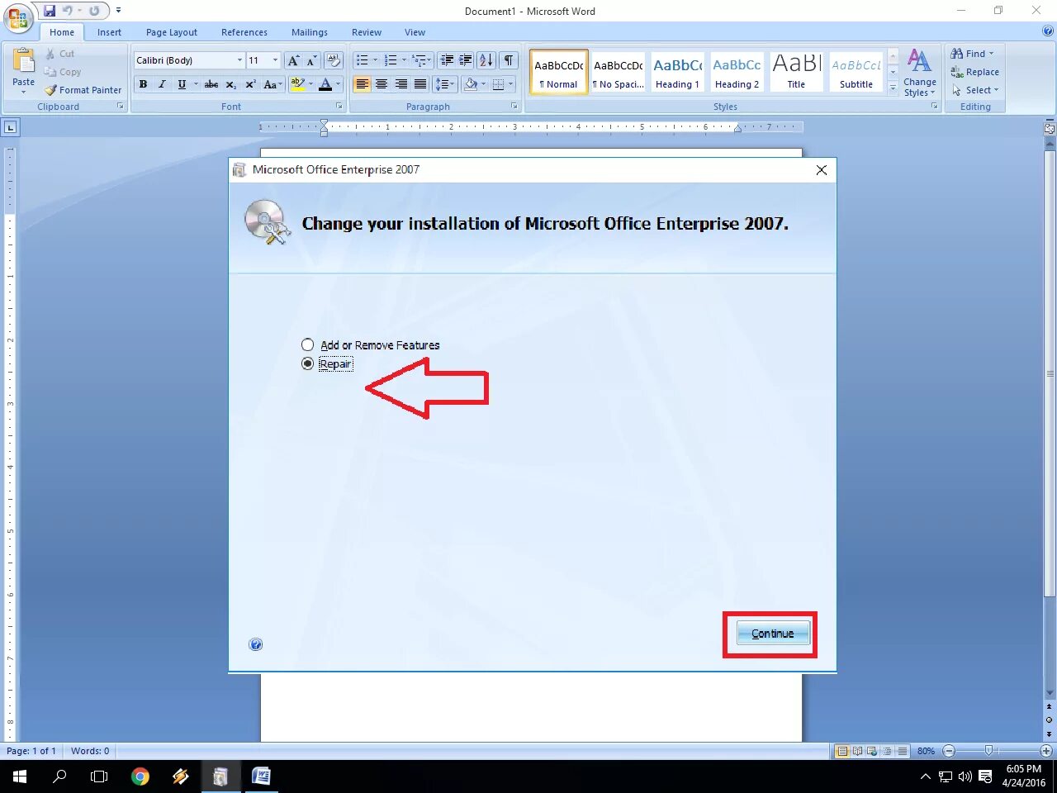Toggle bold formatting in the Font group
Screen dimensions: 1057x793
pyautogui.click(x=143, y=84)
